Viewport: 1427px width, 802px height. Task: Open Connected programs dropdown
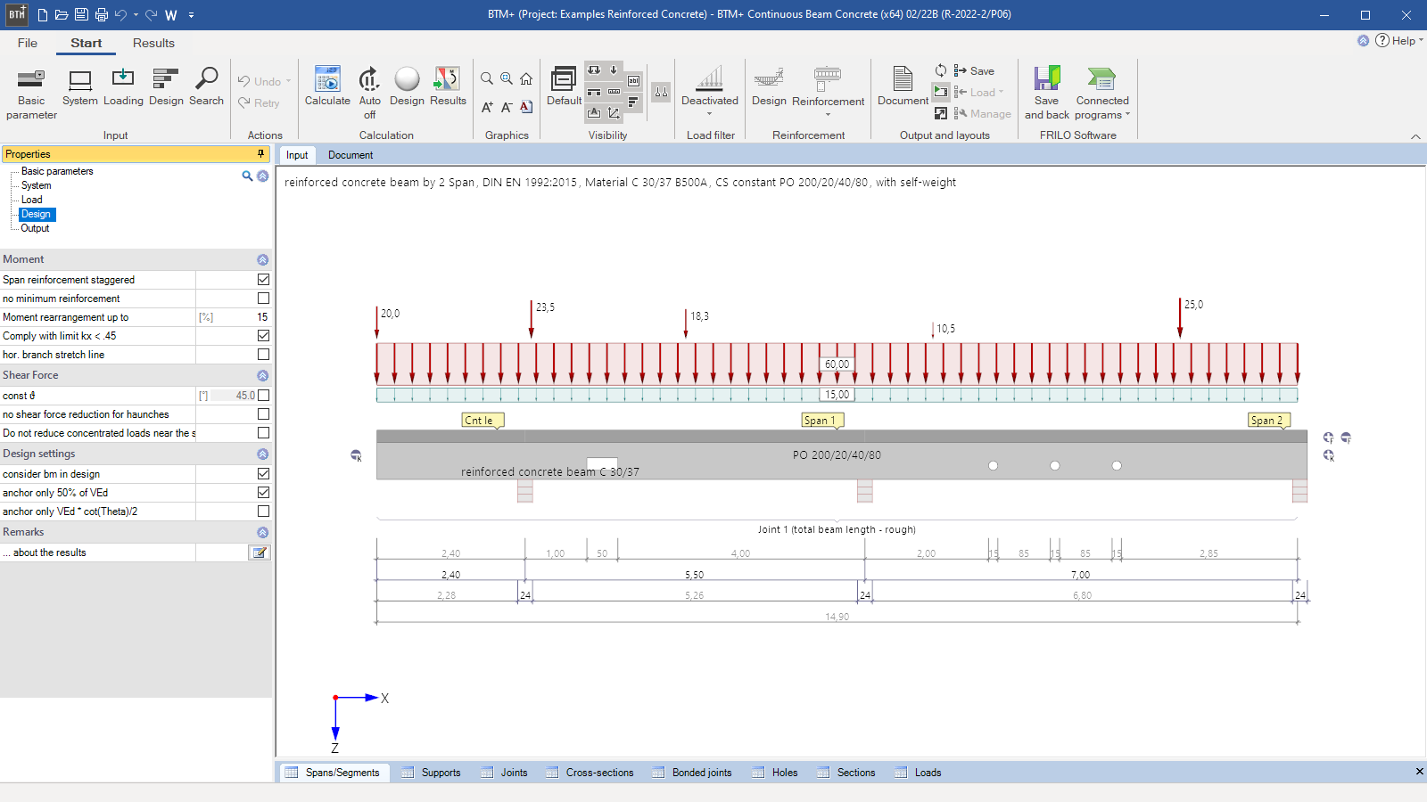[1102, 94]
